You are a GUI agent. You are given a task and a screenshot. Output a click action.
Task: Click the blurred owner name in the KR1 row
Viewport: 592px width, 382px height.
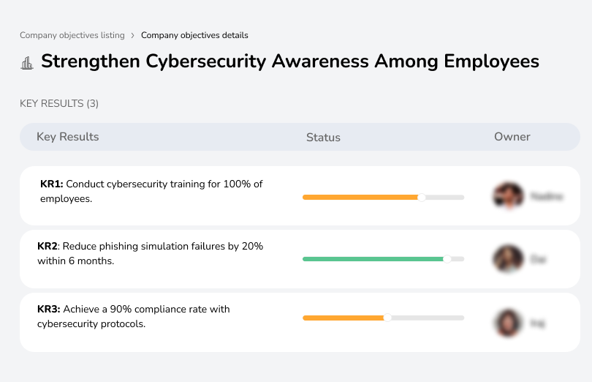tap(547, 196)
